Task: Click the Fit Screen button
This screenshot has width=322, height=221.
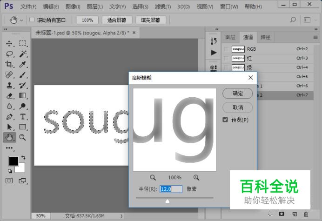Action: pyautogui.click(x=117, y=20)
